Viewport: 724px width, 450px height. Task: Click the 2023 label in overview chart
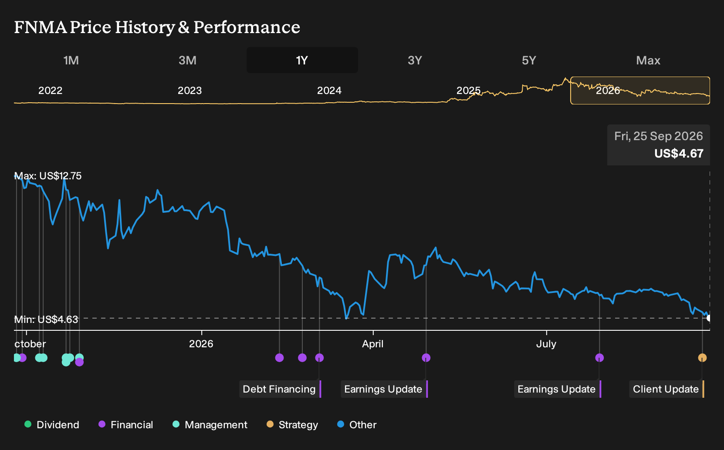(x=190, y=91)
